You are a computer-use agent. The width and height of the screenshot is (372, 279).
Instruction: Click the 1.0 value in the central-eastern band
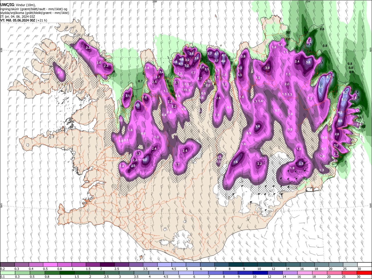(x=290, y=114)
